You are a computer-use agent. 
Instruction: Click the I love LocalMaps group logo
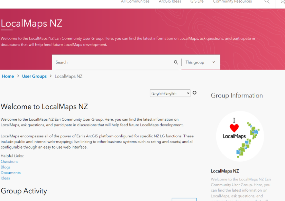pos(240,136)
